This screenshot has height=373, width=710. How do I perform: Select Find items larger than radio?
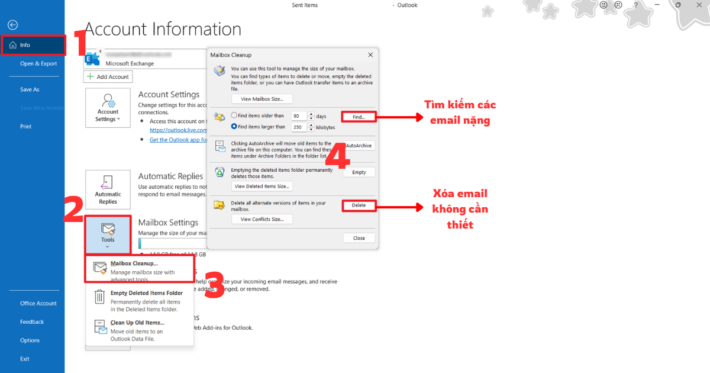point(234,127)
